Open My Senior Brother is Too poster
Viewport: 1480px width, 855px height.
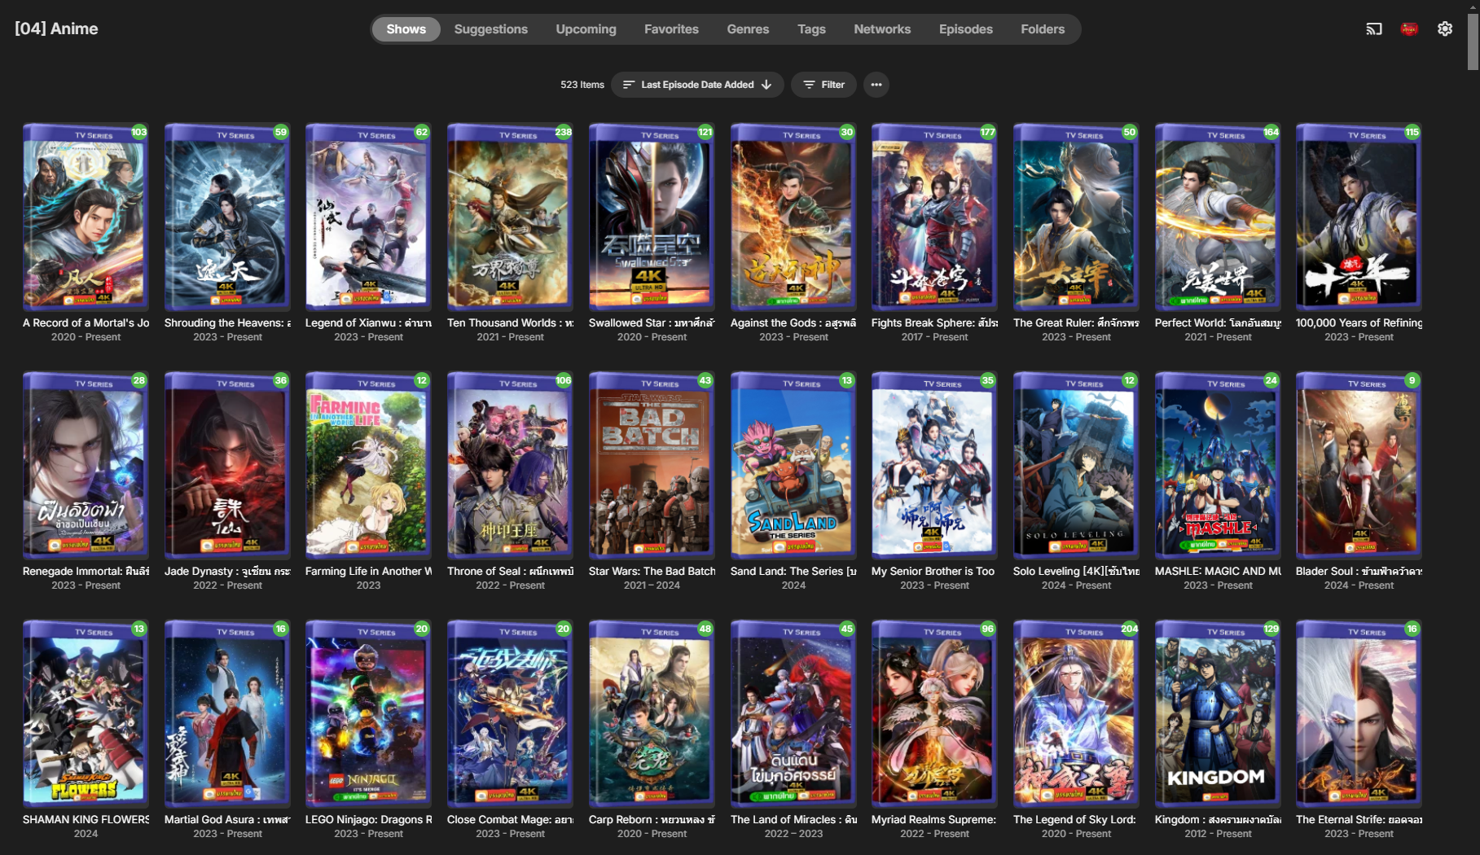pos(934,465)
